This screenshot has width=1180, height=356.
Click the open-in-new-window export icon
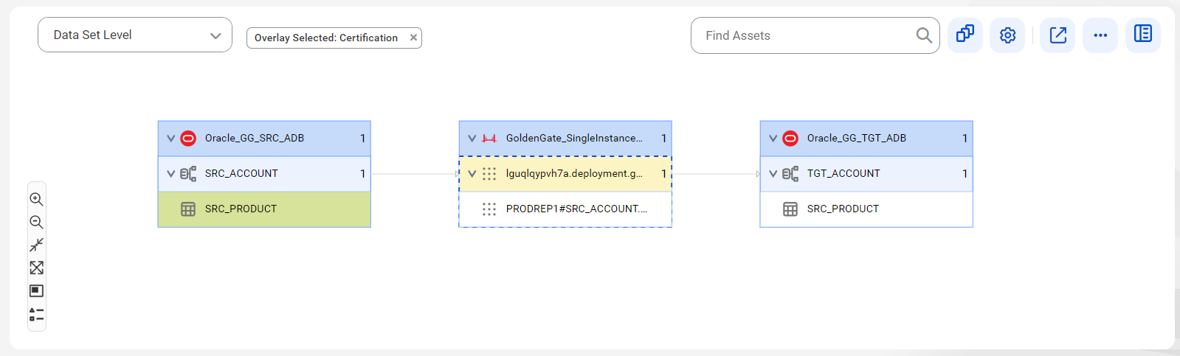tap(1057, 35)
